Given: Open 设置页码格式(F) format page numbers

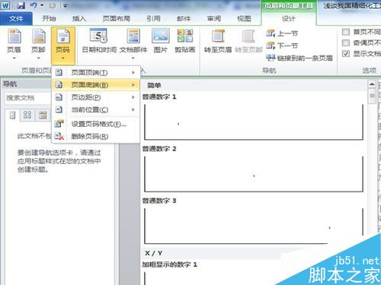Looking at the screenshot, I should pyautogui.click(x=96, y=124).
